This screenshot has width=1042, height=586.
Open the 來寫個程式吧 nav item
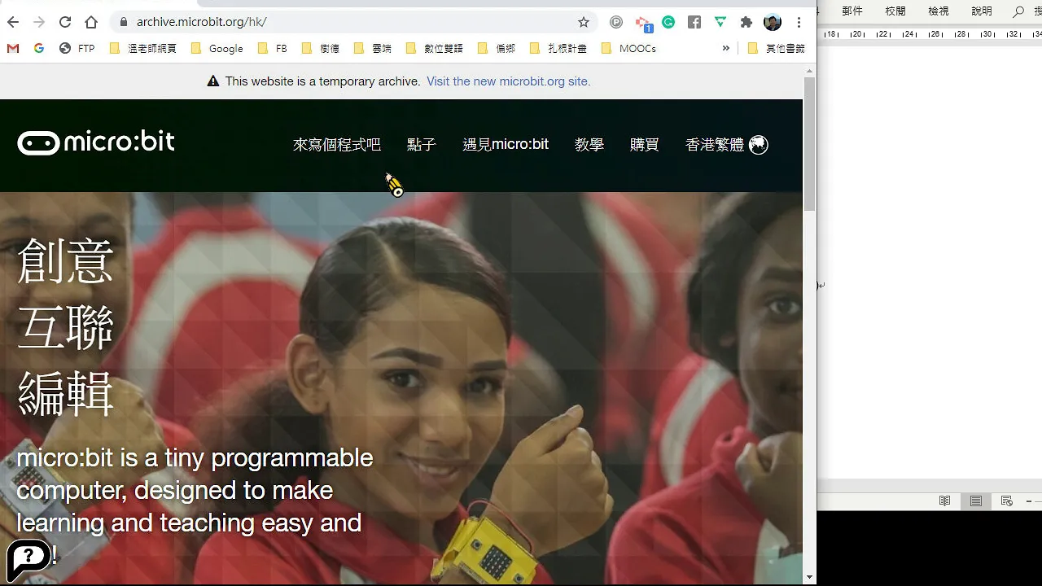point(337,144)
